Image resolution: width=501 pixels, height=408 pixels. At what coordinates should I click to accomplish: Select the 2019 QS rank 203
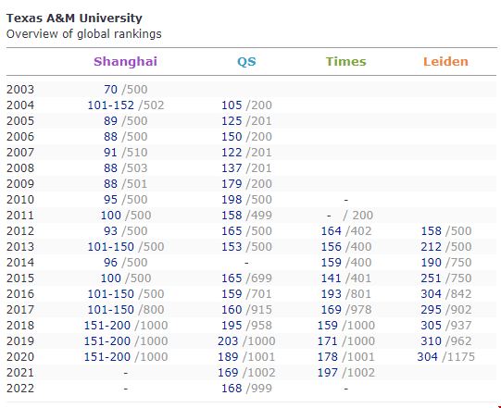[228, 341]
